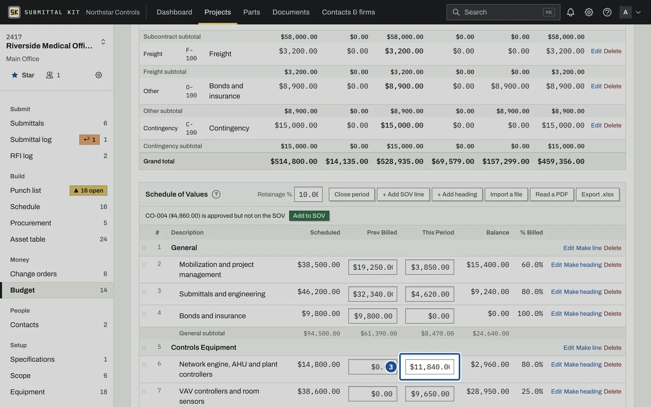Click the search magnifier icon
This screenshot has width=651, height=407.
coord(456,12)
